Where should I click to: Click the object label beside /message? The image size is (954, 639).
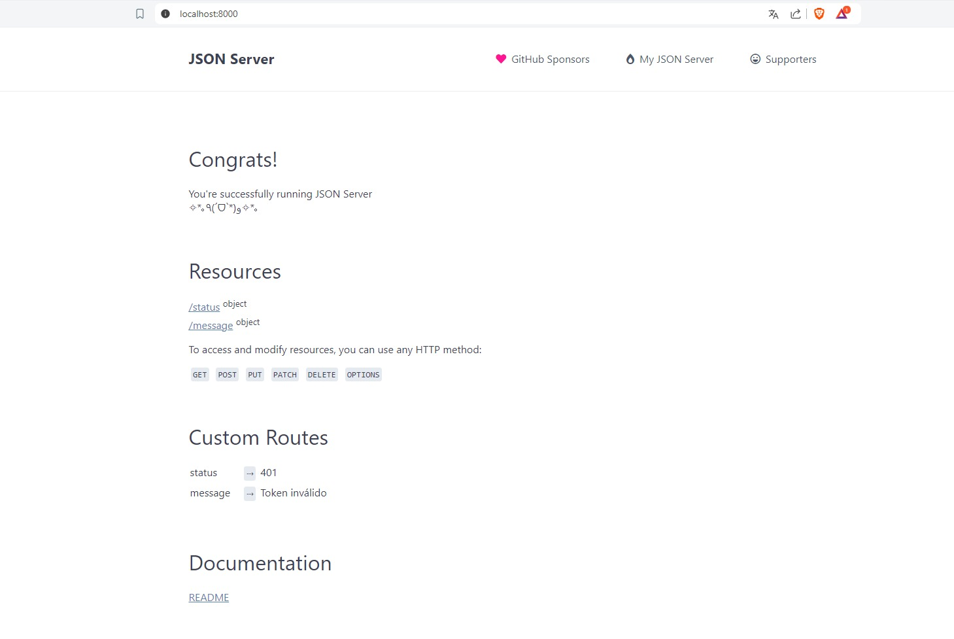pyautogui.click(x=248, y=322)
